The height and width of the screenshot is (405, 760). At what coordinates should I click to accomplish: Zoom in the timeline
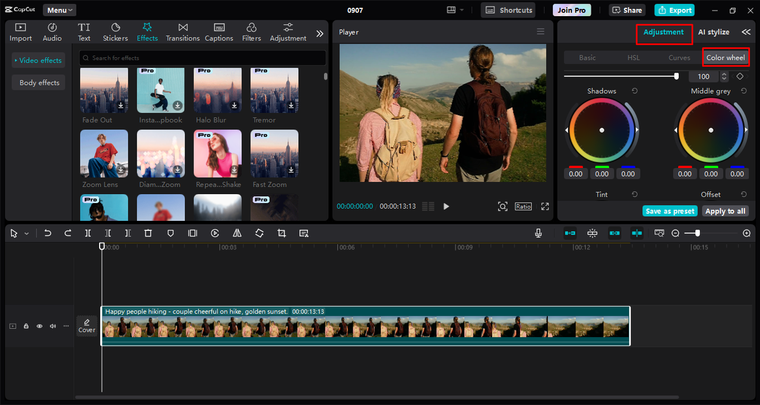(746, 233)
